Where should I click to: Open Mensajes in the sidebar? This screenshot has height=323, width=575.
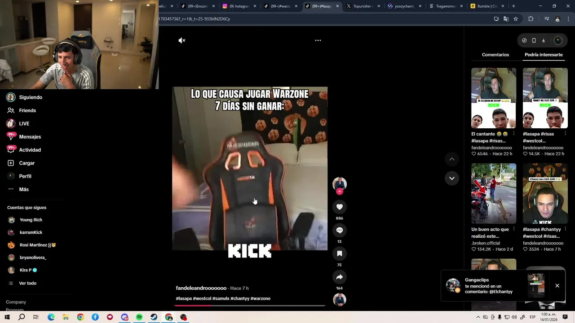click(30, 137)
